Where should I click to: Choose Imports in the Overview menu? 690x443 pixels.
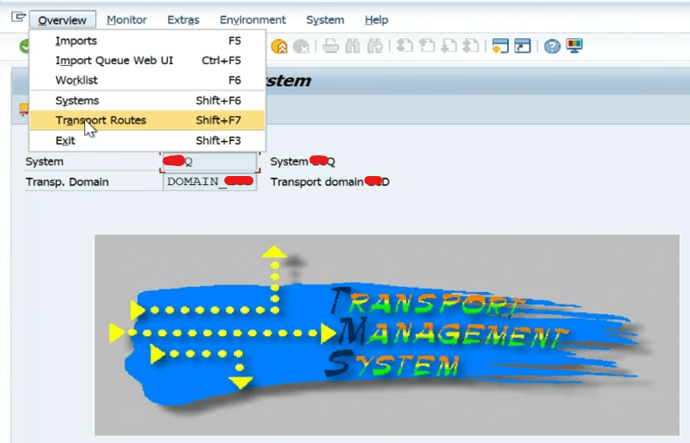pos(147,41)
